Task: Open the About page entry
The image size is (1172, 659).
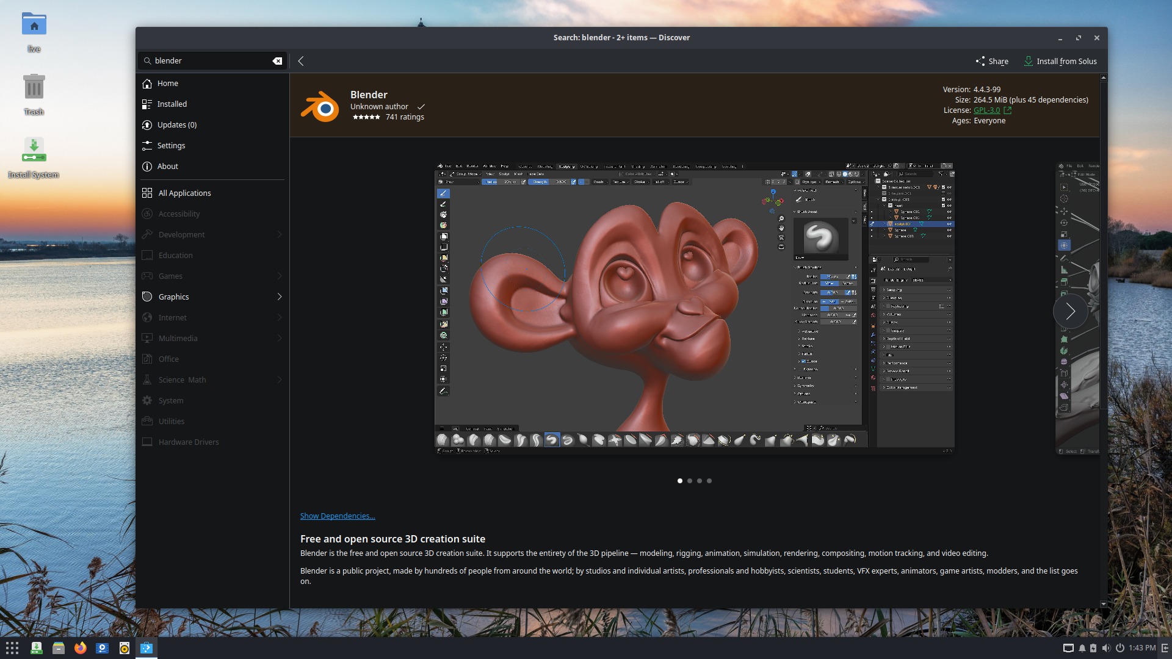Action: [167, 167]
